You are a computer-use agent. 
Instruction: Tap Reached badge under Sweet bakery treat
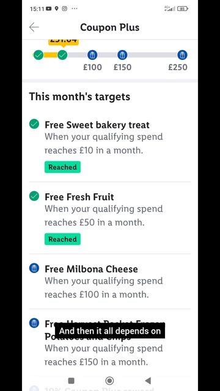pyautogui.click(x=62, y=167)
